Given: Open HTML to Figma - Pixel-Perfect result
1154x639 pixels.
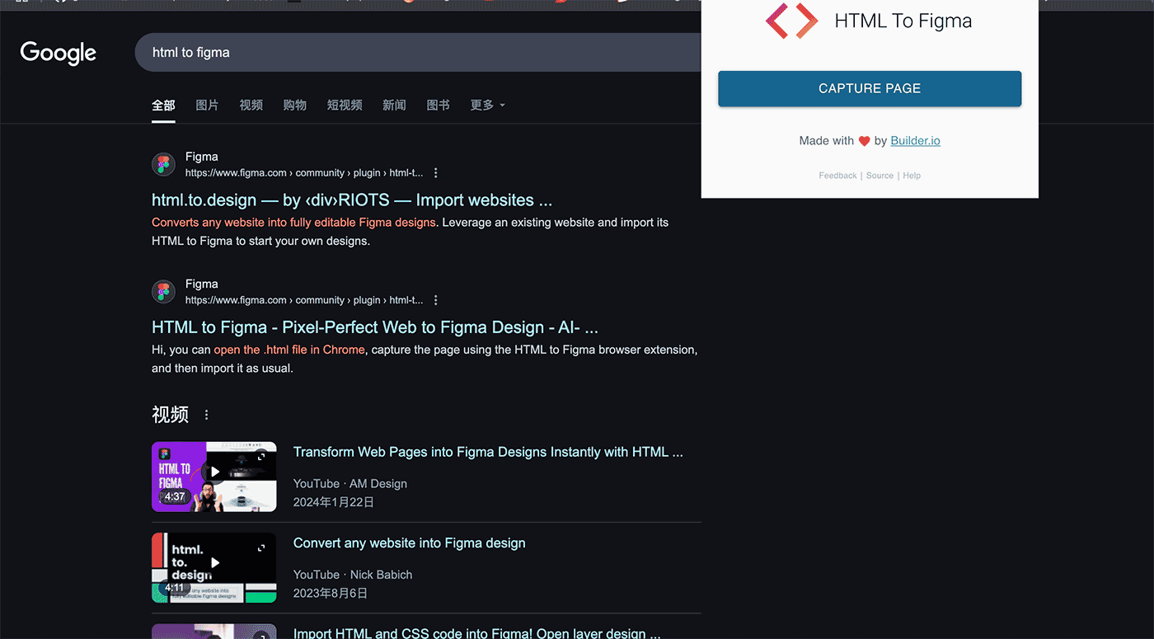Looking at the screenshot, I should (375, 327).
